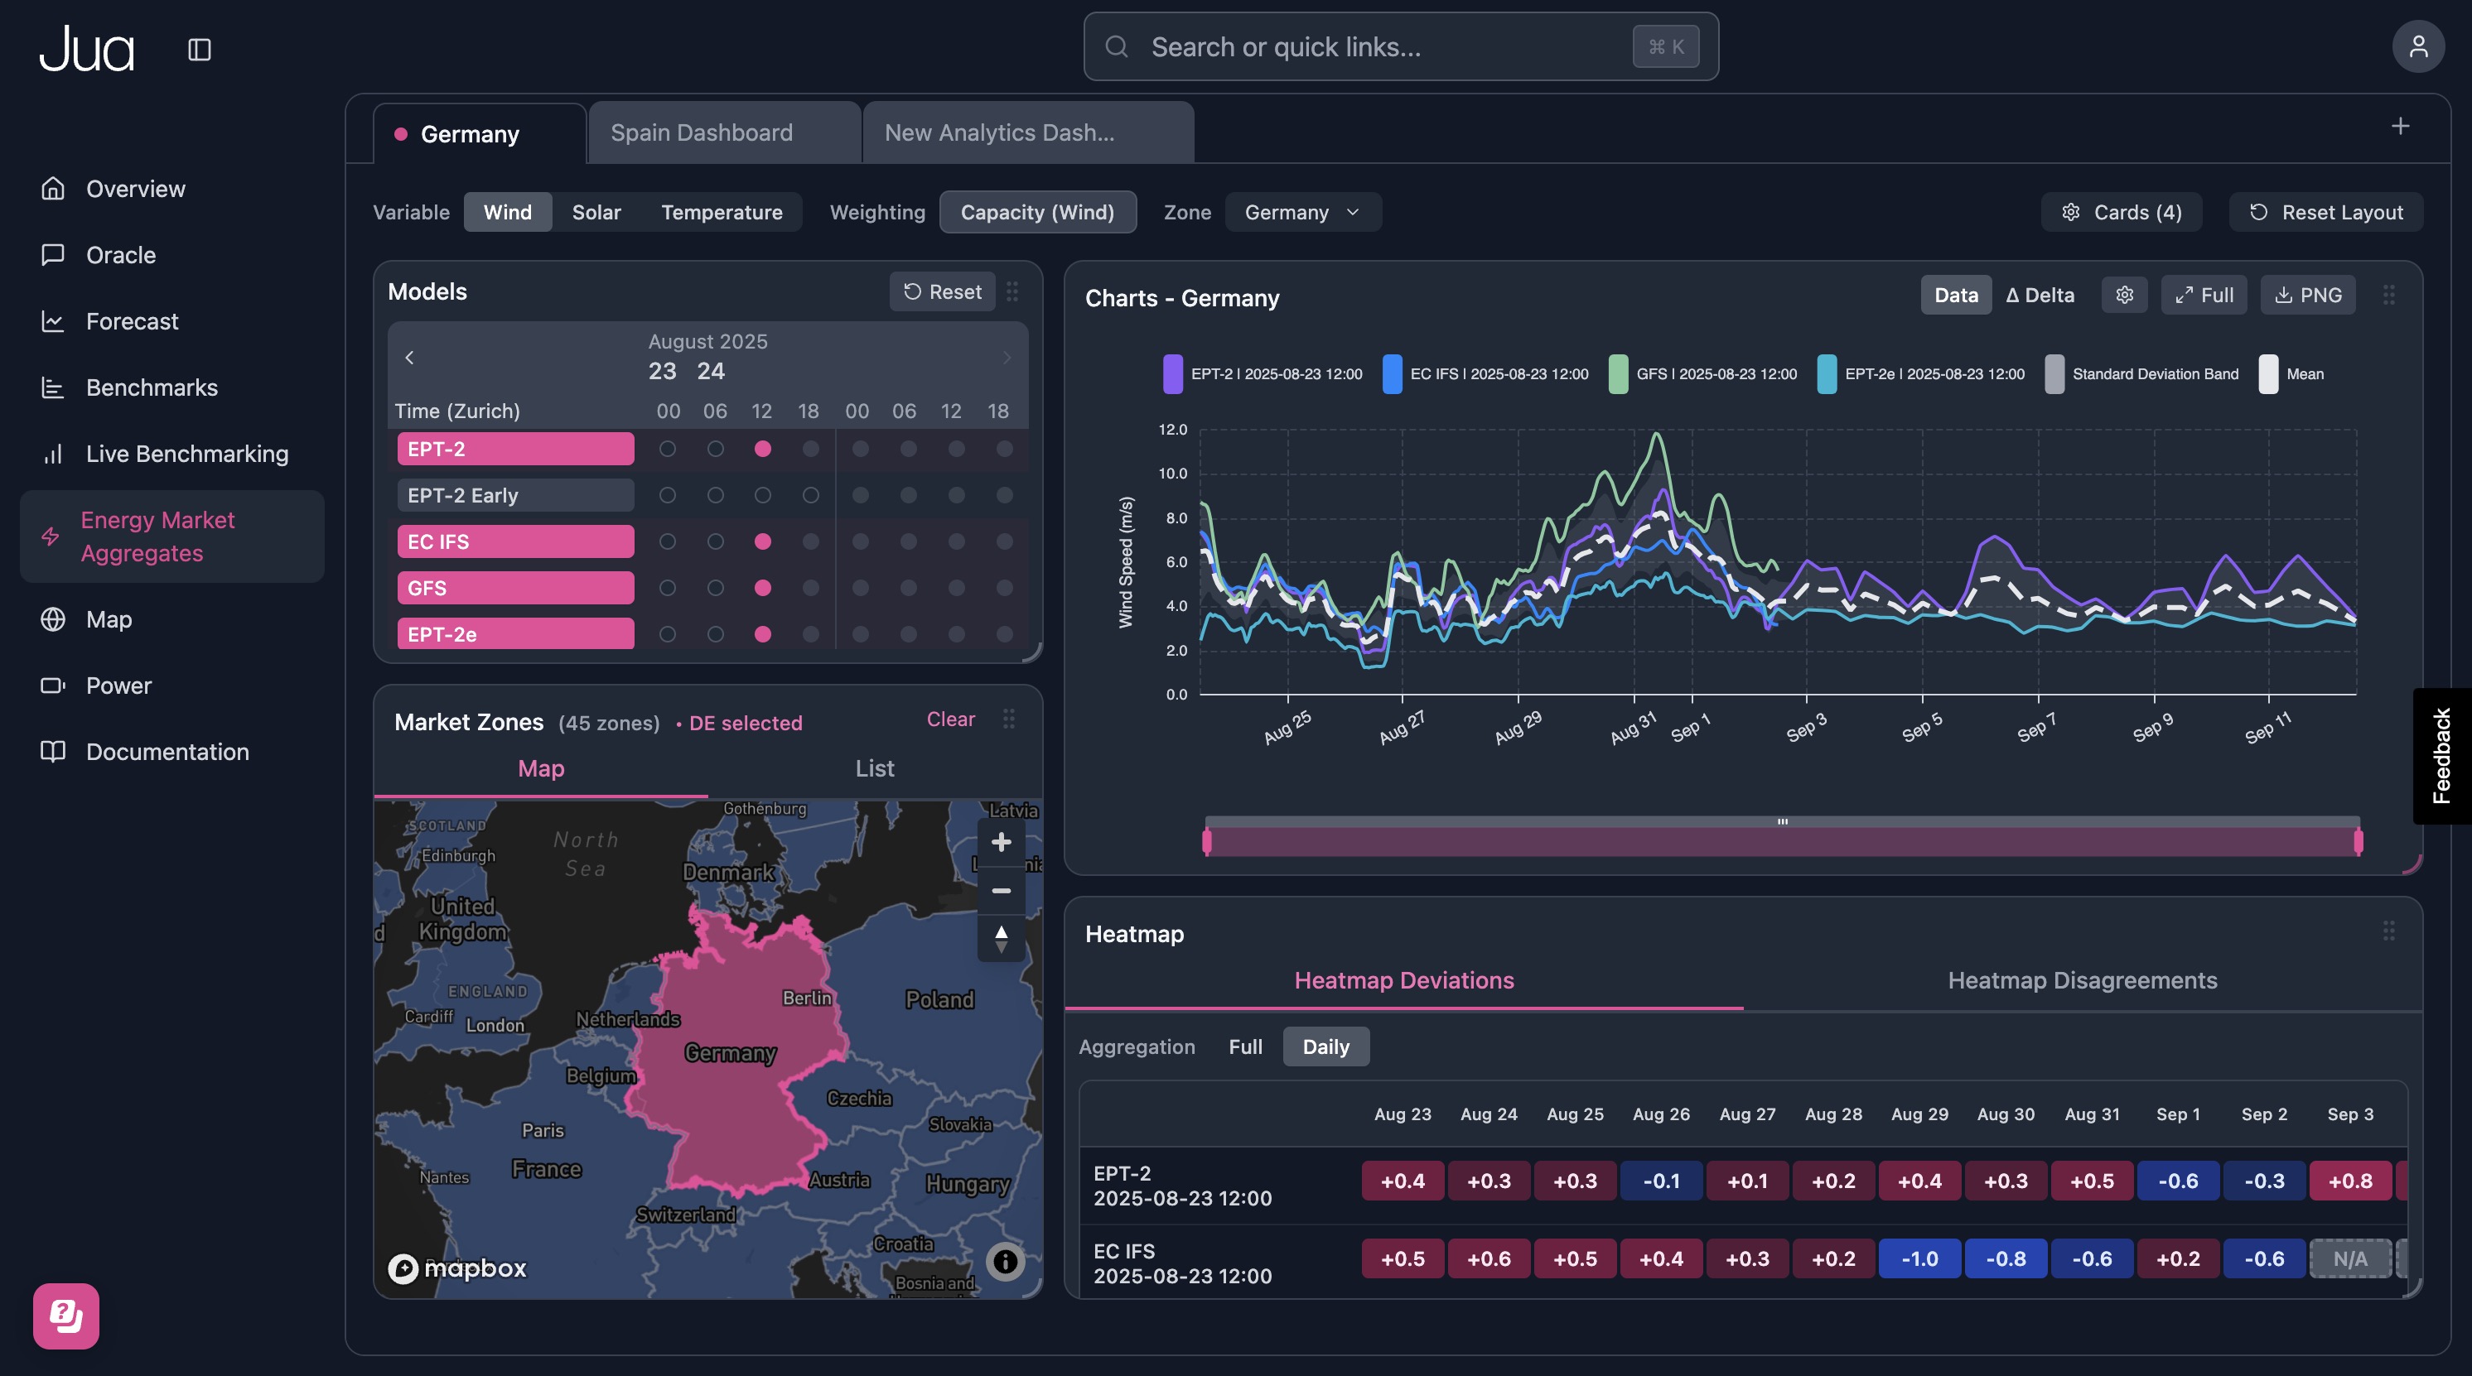Switch chart view from Data to Delta

click(2040, 295)
